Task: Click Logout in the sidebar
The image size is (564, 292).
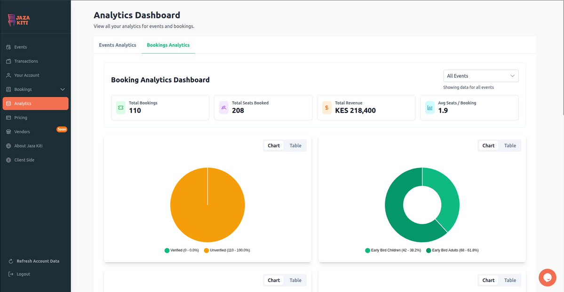Action: point(20,274)
